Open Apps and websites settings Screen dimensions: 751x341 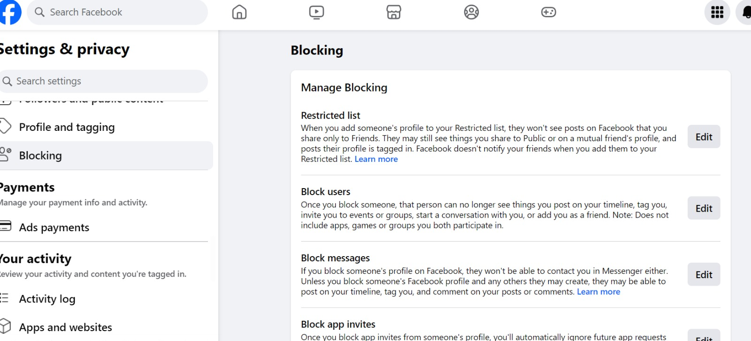tap(65, 327)
